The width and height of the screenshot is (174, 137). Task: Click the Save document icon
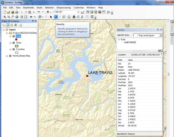click(x=13, y=12)
